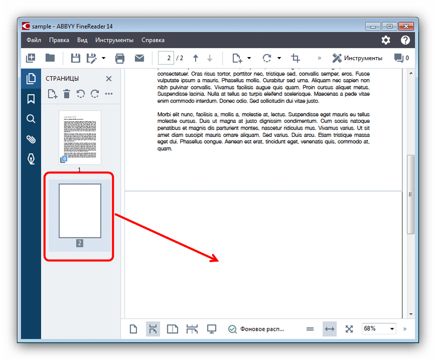Open the Search sidebar panel
436x360 pixels.
[x=31, y=119]
